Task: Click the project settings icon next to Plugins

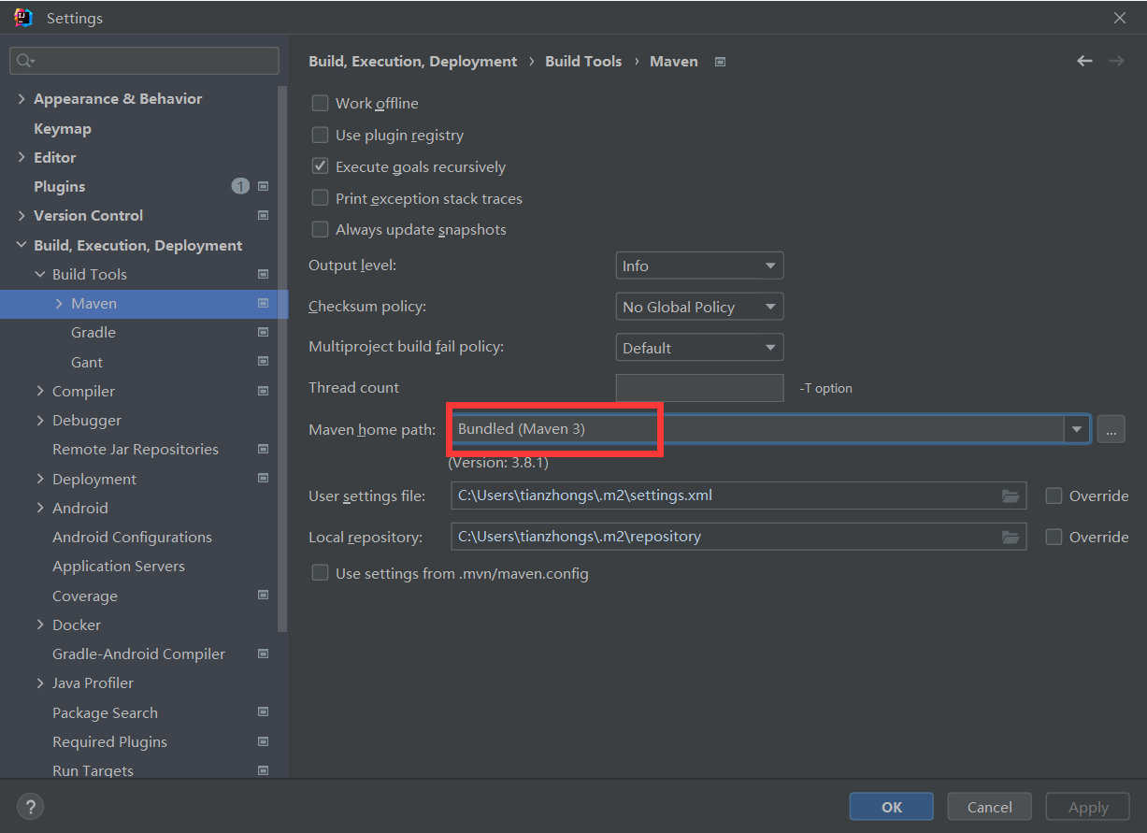Action: tap(264, 187)
